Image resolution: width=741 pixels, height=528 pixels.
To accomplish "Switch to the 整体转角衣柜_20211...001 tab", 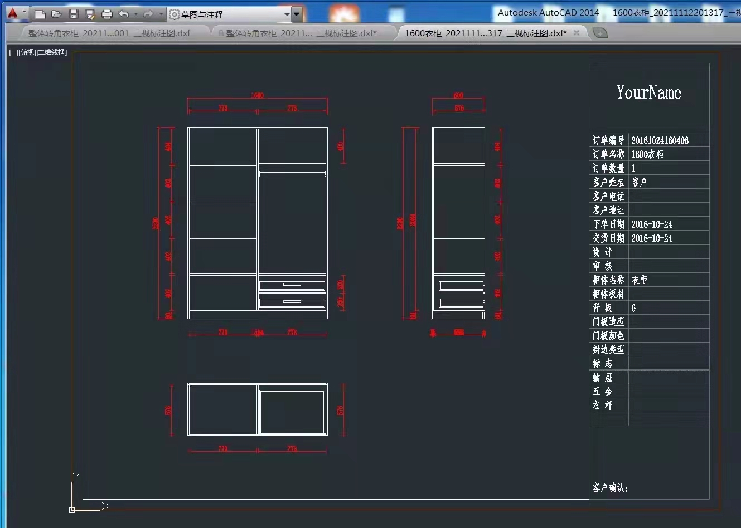I will (109, 33).
